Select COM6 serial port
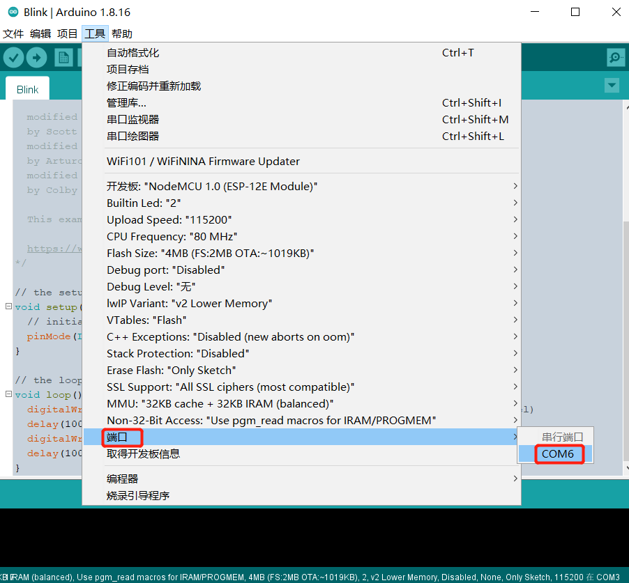629x583 pixels. pos(555,454)
